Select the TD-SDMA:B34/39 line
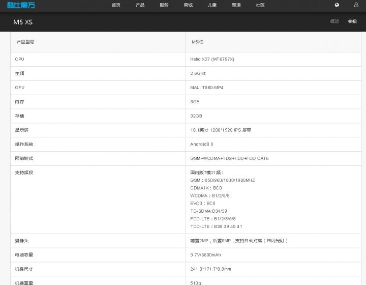This screenshot has width=366, height=285. tap(208, 211)
